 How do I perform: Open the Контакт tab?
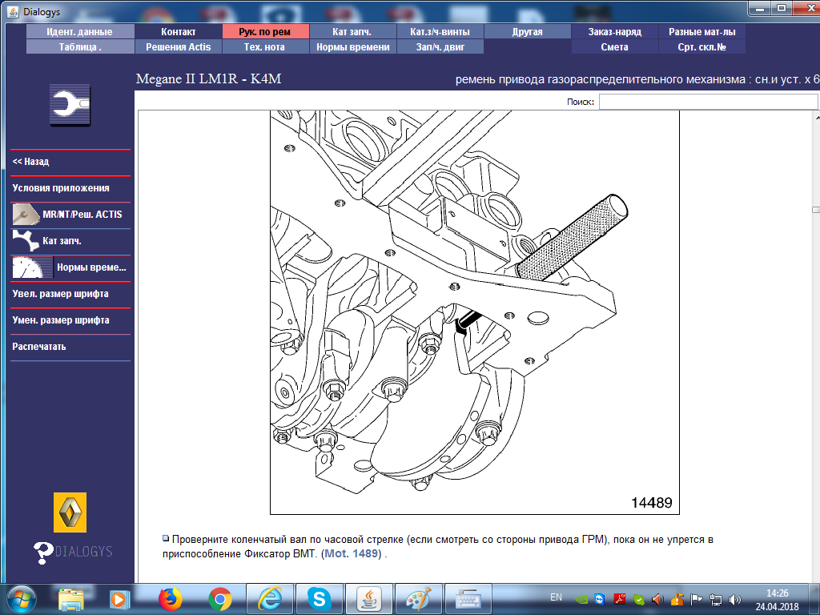click(x=179, y=32)
